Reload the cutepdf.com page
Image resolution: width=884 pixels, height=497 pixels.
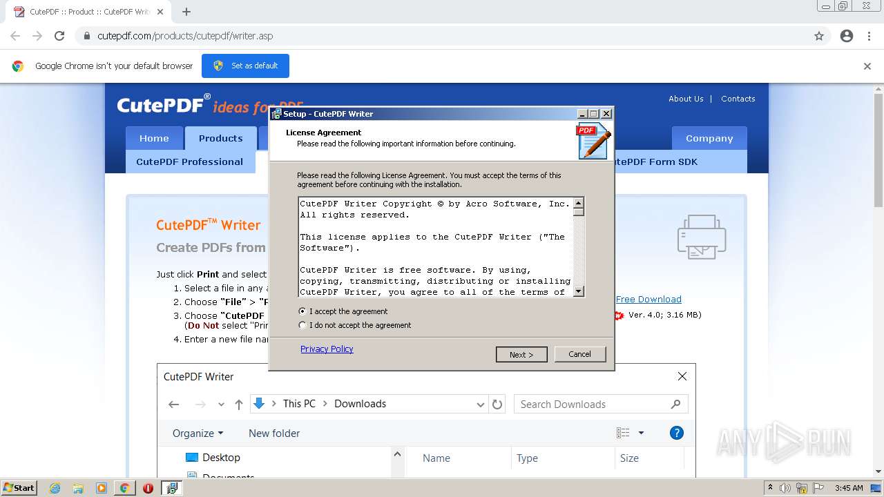point(59,36)
